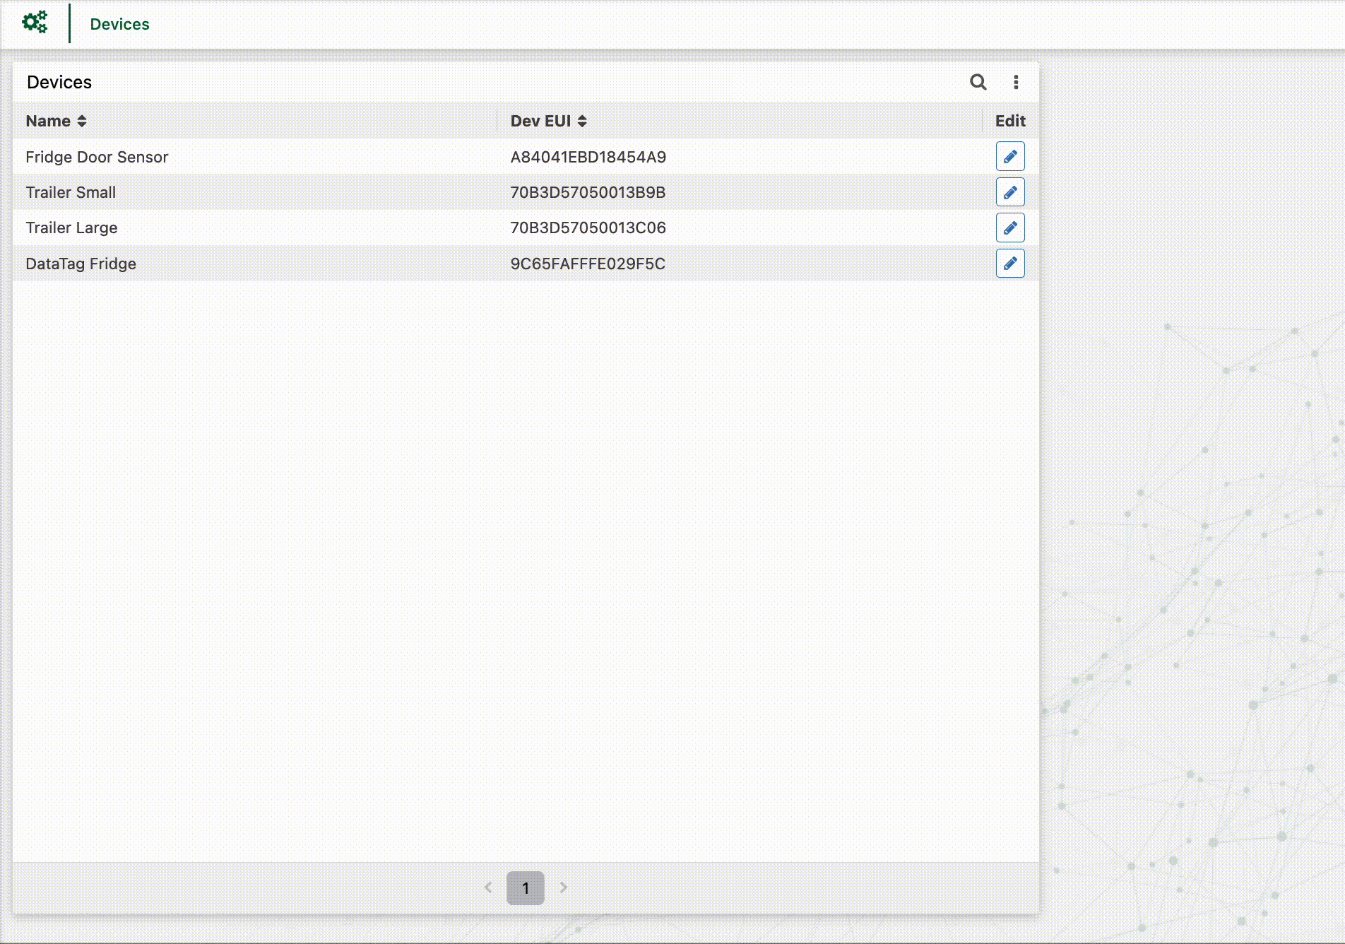1345x944 pixels.
Task: Edit the DataTag Fridge device
Action: point(1010,264)
